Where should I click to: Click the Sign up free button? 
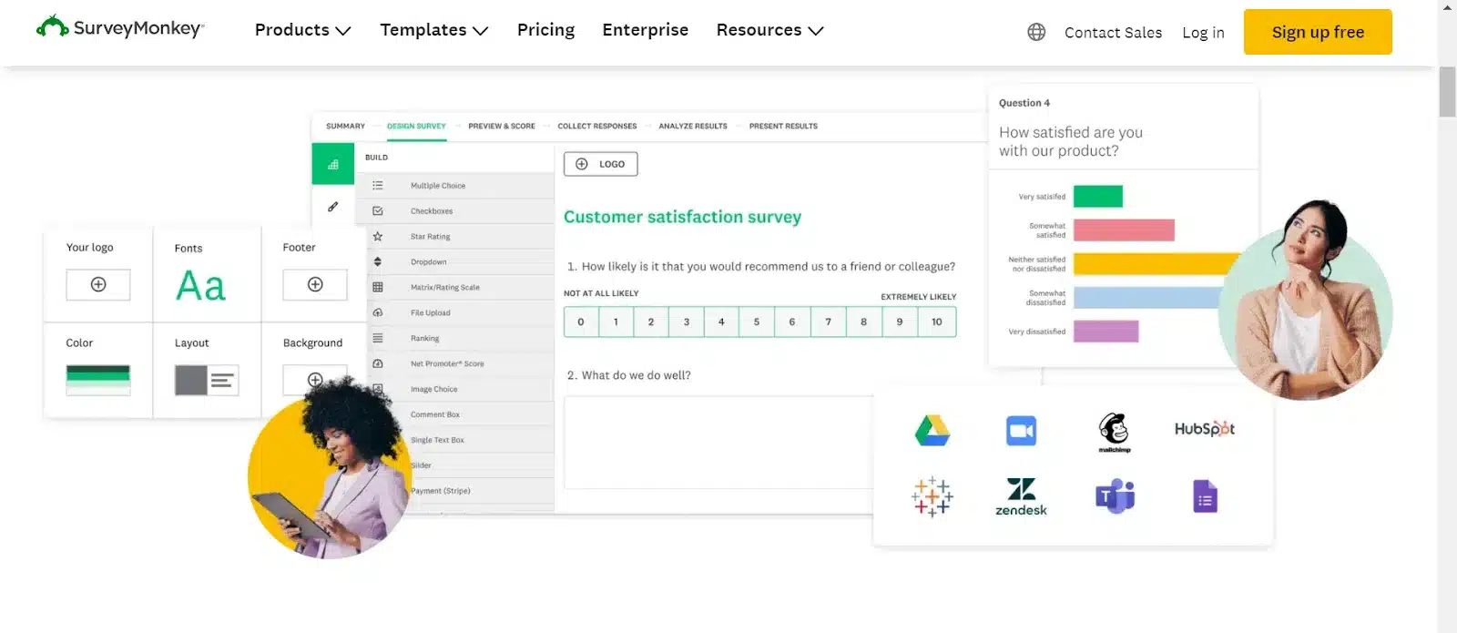[x=1318, y=32]
